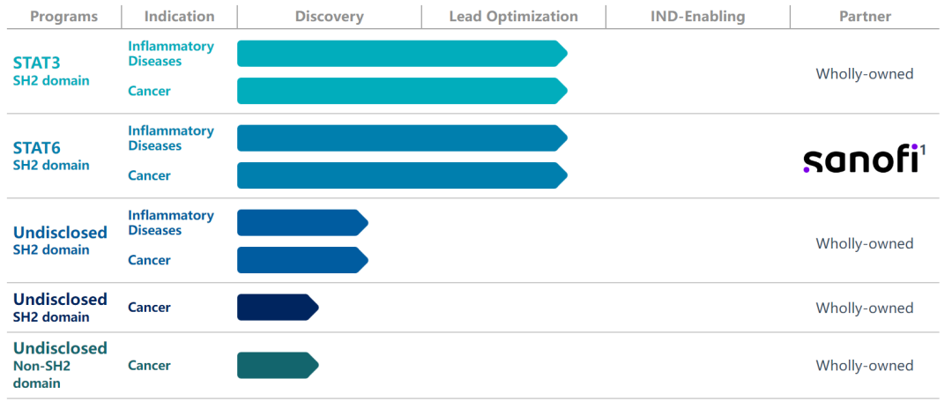Click Wholly-owned text in Non-SH2 domain row
This screenshot has width=952, height=401.
tap(864, 366)
